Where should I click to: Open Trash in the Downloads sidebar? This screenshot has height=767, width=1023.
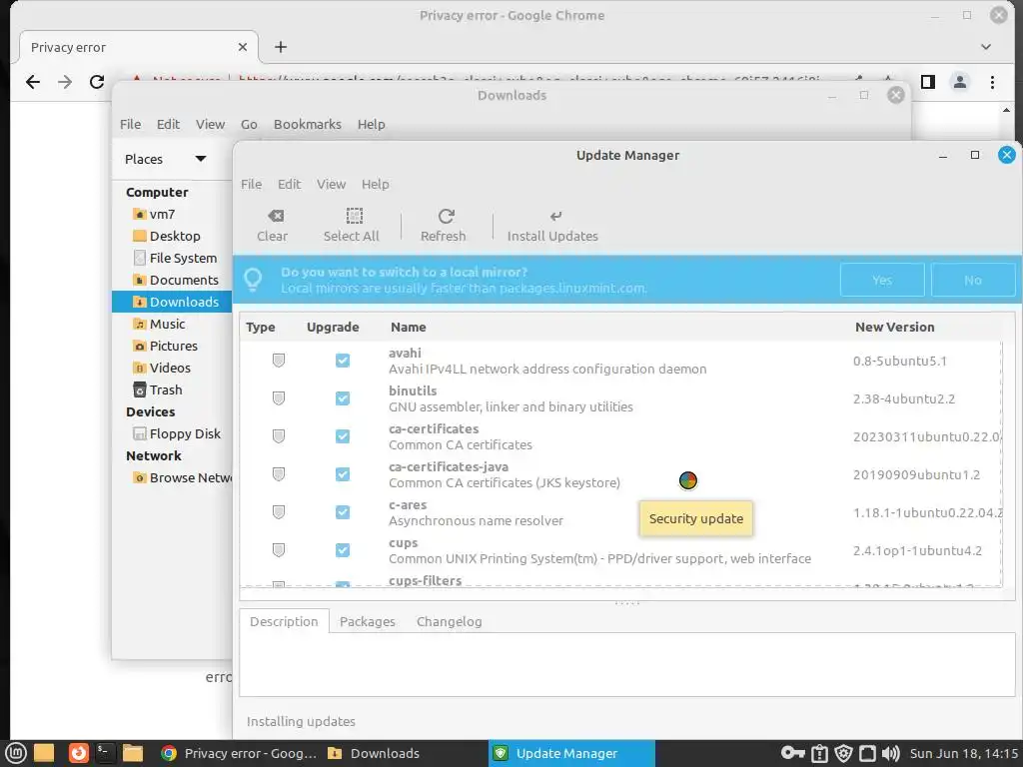[166, 389]
